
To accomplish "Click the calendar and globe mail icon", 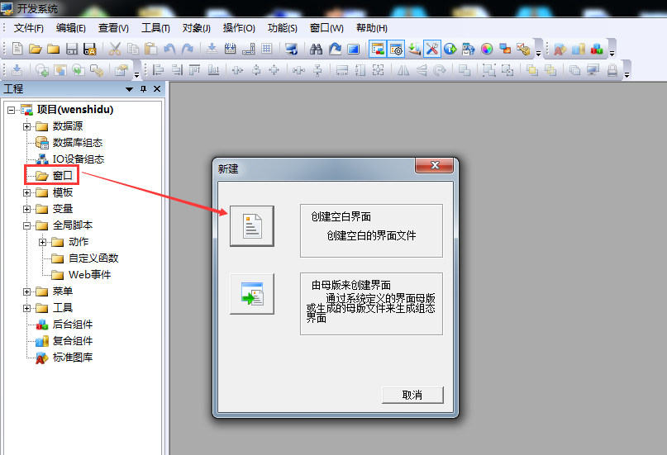I will point(468,49).
